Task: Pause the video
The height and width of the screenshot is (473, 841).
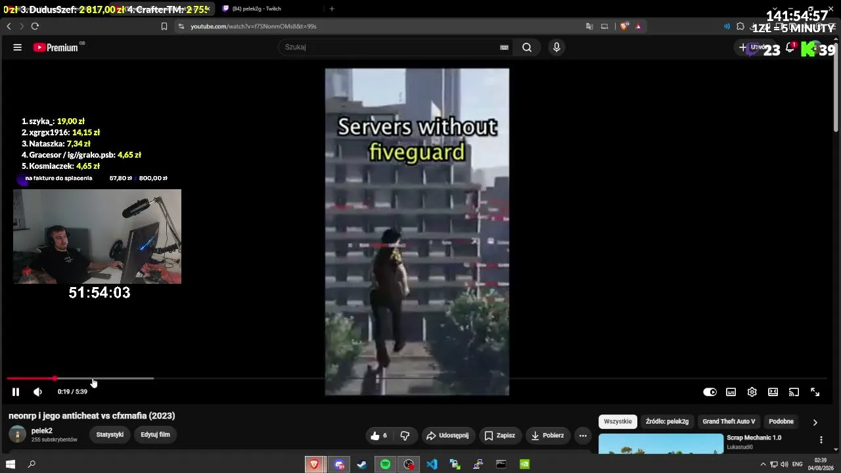Action: tap(16, 392)
